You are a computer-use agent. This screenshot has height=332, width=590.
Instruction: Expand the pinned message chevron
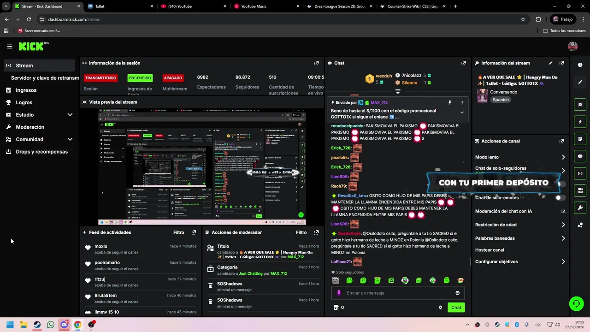[462, 113]
